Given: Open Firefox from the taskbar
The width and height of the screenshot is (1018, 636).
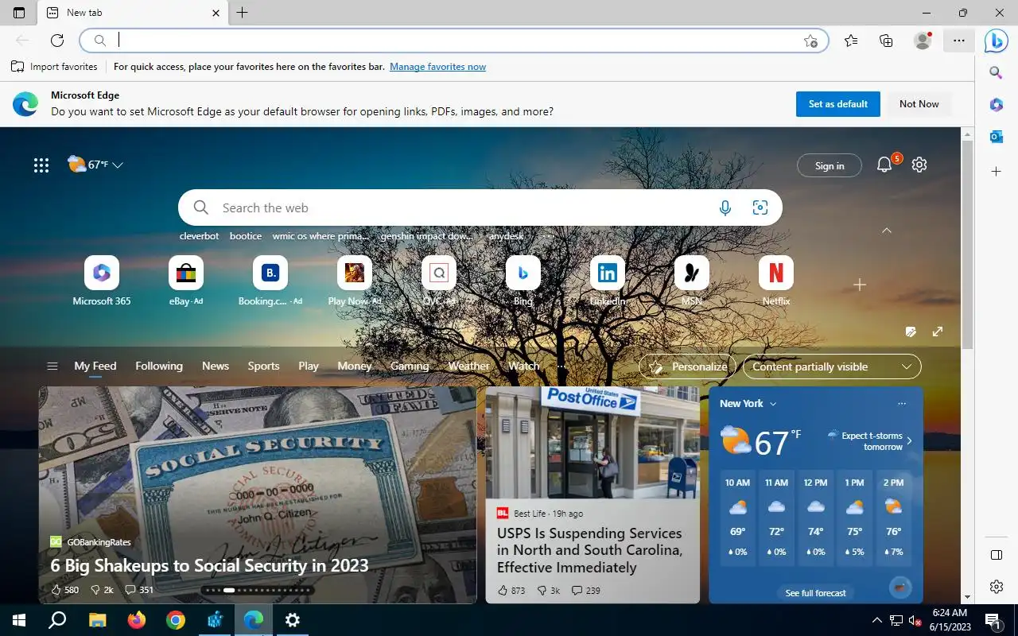Looking at the screenshot, I should click(x=137, y=620).
